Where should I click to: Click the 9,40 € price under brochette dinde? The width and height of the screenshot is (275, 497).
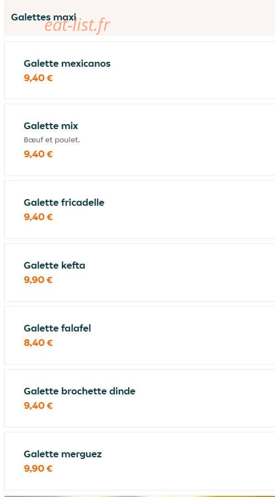38,406
